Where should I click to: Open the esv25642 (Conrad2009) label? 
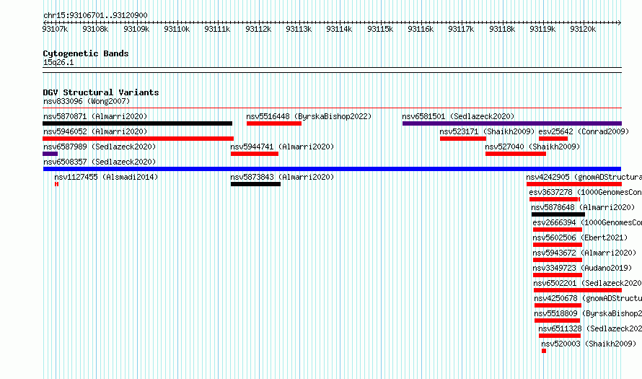(x=584, y=131)
